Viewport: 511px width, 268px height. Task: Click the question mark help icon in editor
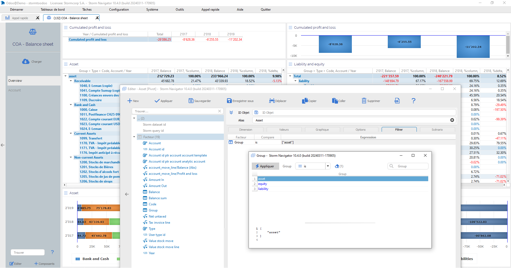coord(413,101)
